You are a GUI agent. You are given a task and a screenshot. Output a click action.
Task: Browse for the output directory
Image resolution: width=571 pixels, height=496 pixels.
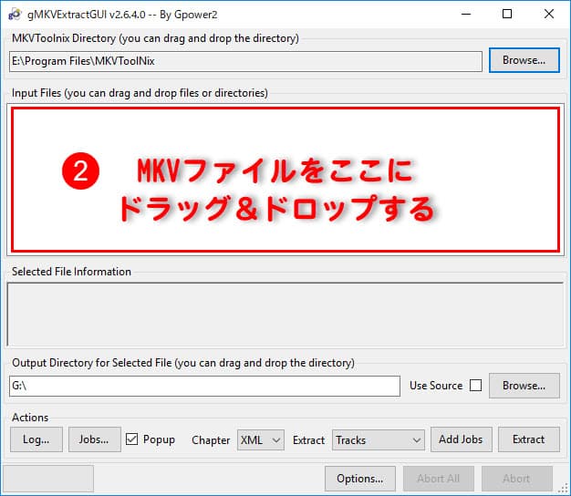pyautogui.click(x=524, y=386)
